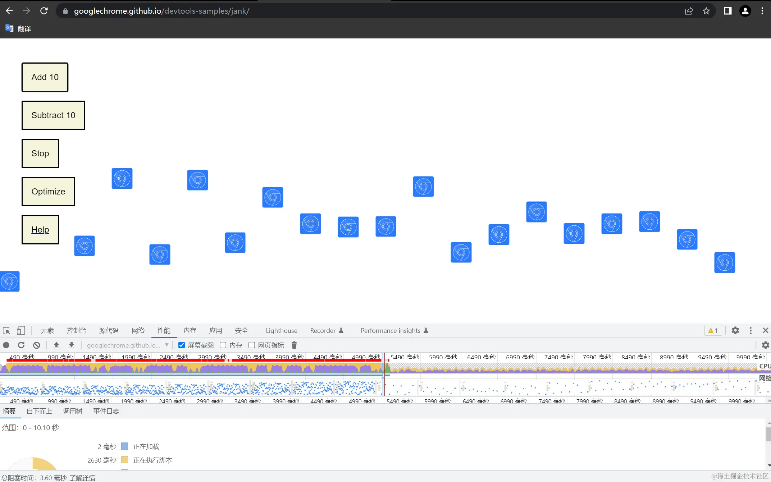Click the Optimize button
The image size is (771, 482).
coord(48,192)
